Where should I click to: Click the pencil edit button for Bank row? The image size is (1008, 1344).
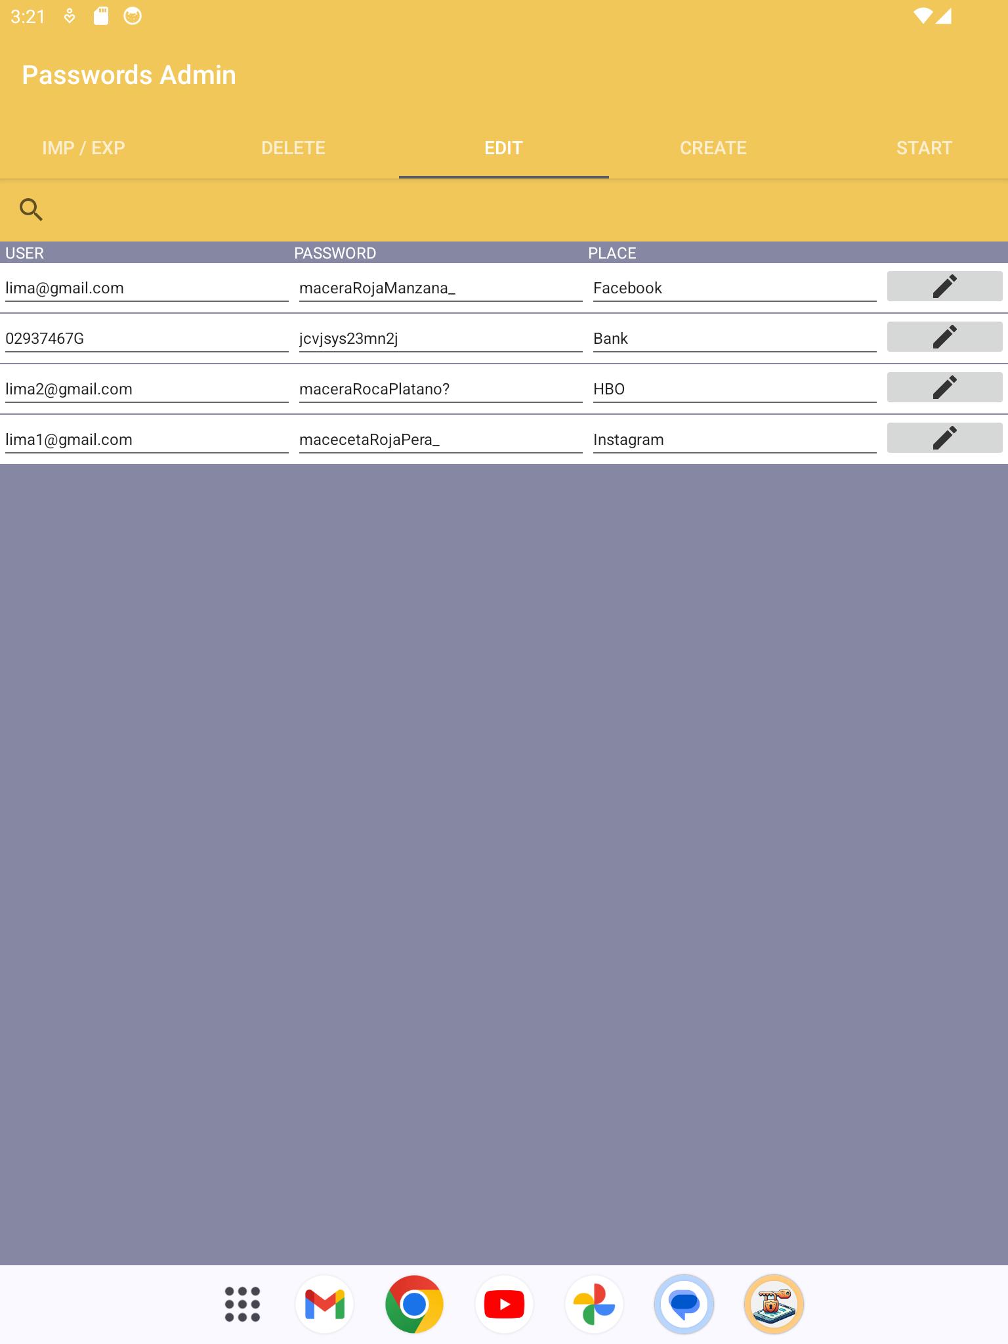tap(944, 337)
